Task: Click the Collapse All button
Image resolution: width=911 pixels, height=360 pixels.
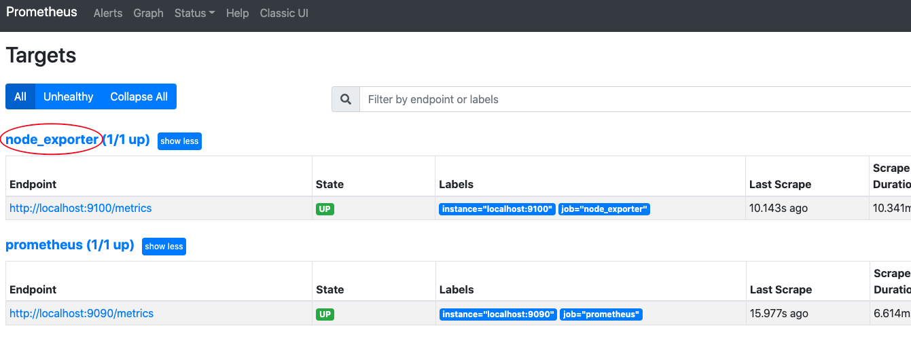Action: (x=139, y=96)
